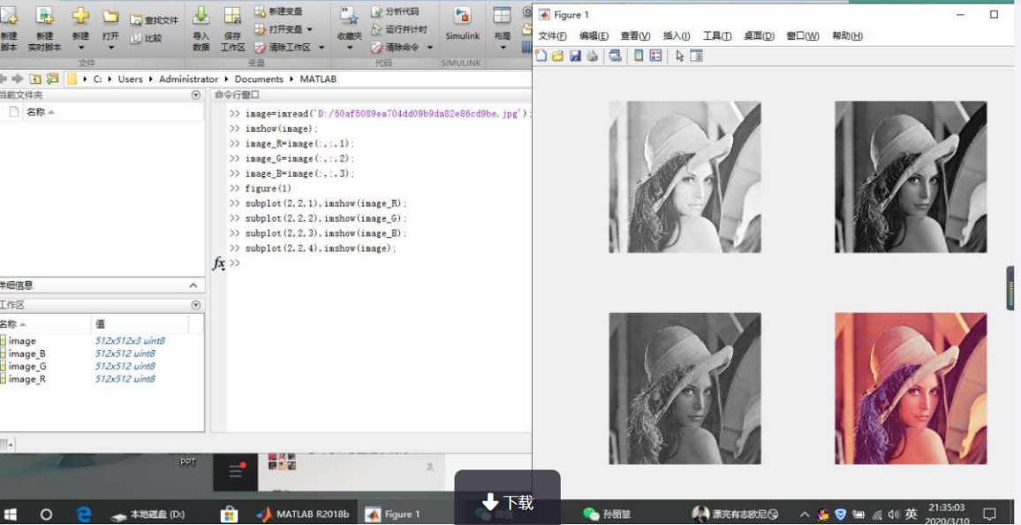Open the dropdown arrow beside 打开变量
Viewport: 1021px width, 525px height.
pos(309,29)
